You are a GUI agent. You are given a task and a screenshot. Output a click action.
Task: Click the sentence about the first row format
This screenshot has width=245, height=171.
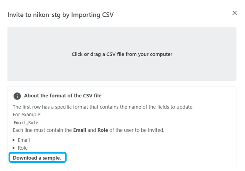(x=103, y=107)
